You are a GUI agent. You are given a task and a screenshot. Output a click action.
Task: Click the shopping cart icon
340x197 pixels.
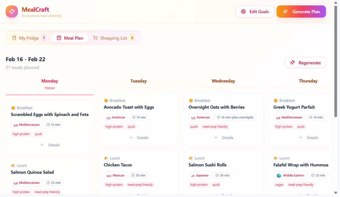point(95,38)
